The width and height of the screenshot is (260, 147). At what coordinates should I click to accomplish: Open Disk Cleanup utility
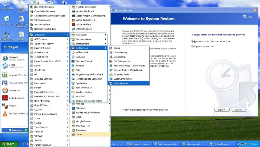(129, 57)
